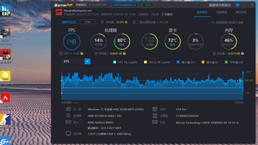The width and height of the screenshot is (258, 145).
Task: Click the GPU 72℃ temperature gauge
Action: [x=173, y=41]
